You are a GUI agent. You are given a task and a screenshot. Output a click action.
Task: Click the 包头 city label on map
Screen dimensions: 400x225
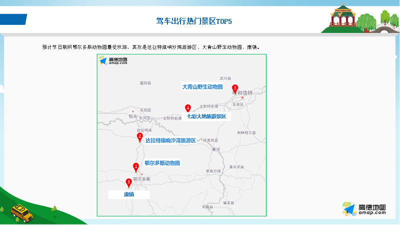pos(132,116)
